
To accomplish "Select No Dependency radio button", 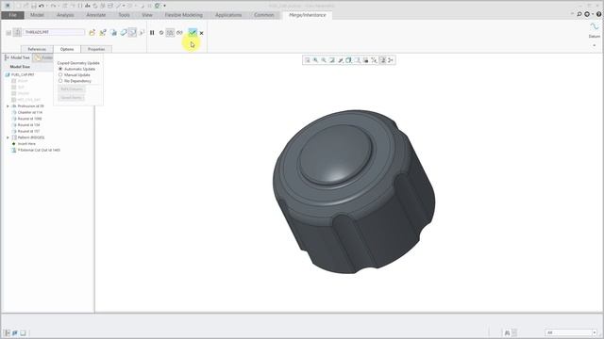I will tap(60, 81).
